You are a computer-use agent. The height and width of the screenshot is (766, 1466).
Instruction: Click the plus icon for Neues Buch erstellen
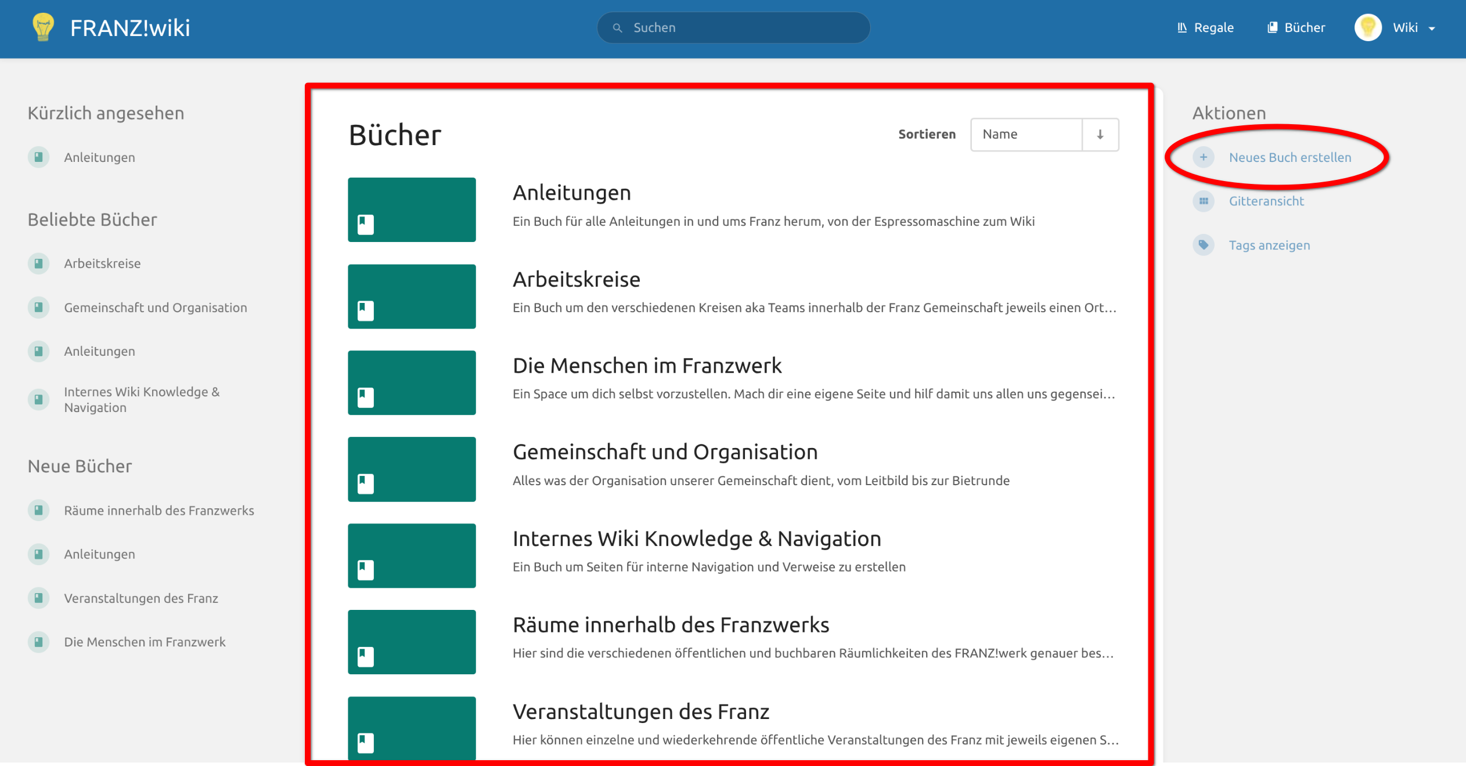pos(1203,157)
